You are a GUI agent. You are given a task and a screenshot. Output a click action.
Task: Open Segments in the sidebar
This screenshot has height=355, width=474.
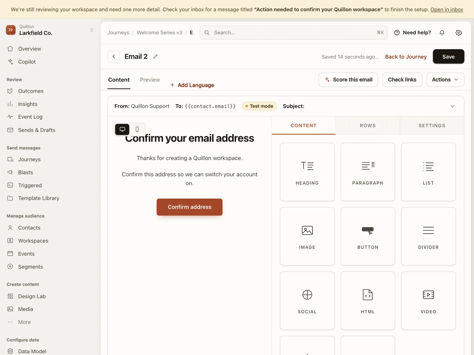point(31,267)
